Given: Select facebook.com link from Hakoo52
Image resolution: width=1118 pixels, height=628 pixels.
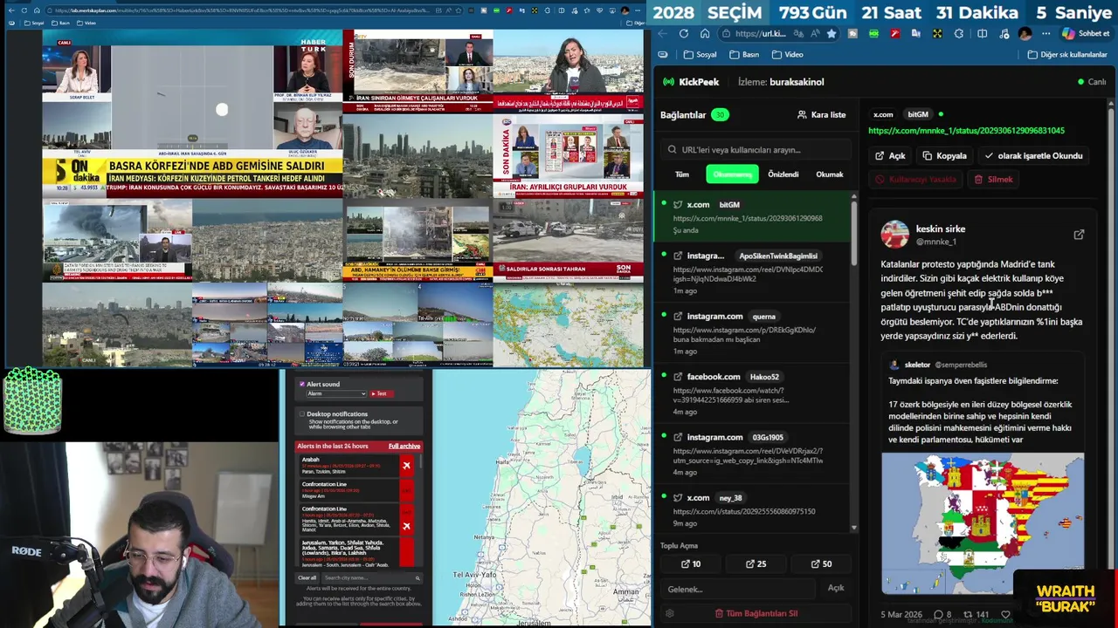Looking at the screenshot, I should [x=751, y=392].
